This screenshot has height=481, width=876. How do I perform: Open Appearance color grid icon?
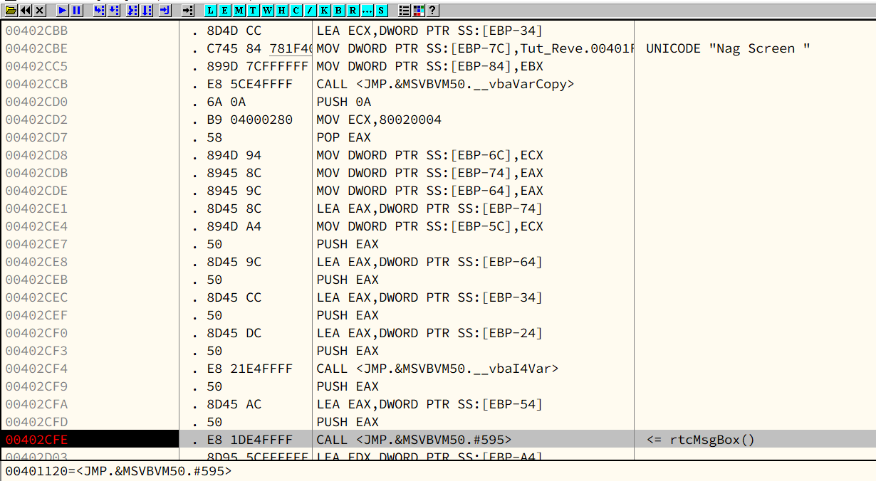point(419,11)
